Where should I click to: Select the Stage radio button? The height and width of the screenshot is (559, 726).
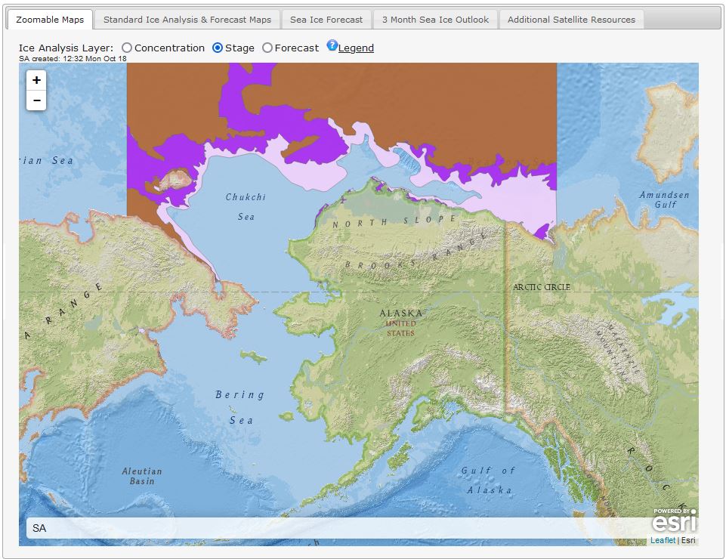coord(218,48)
